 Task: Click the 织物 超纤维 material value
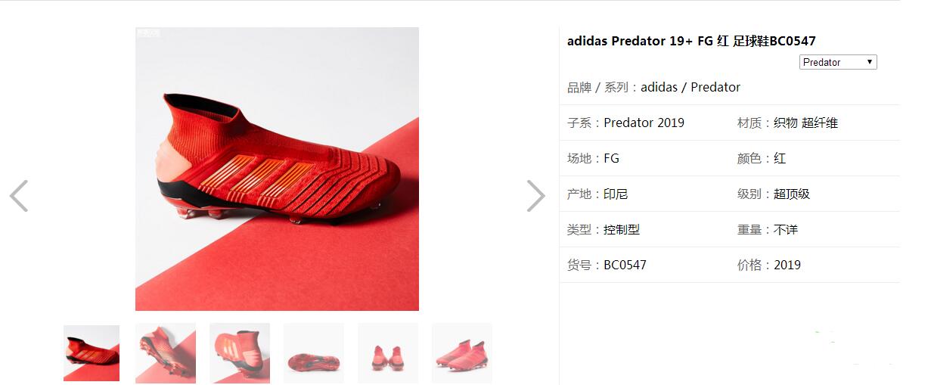click(x=805, y=123)
